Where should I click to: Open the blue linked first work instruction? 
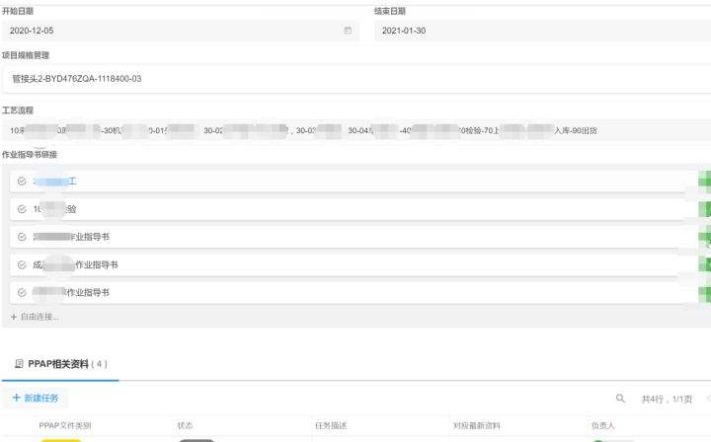pyautogui.click(x=54, y=182)
